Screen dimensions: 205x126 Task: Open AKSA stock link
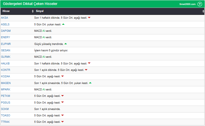pos(4,18)
